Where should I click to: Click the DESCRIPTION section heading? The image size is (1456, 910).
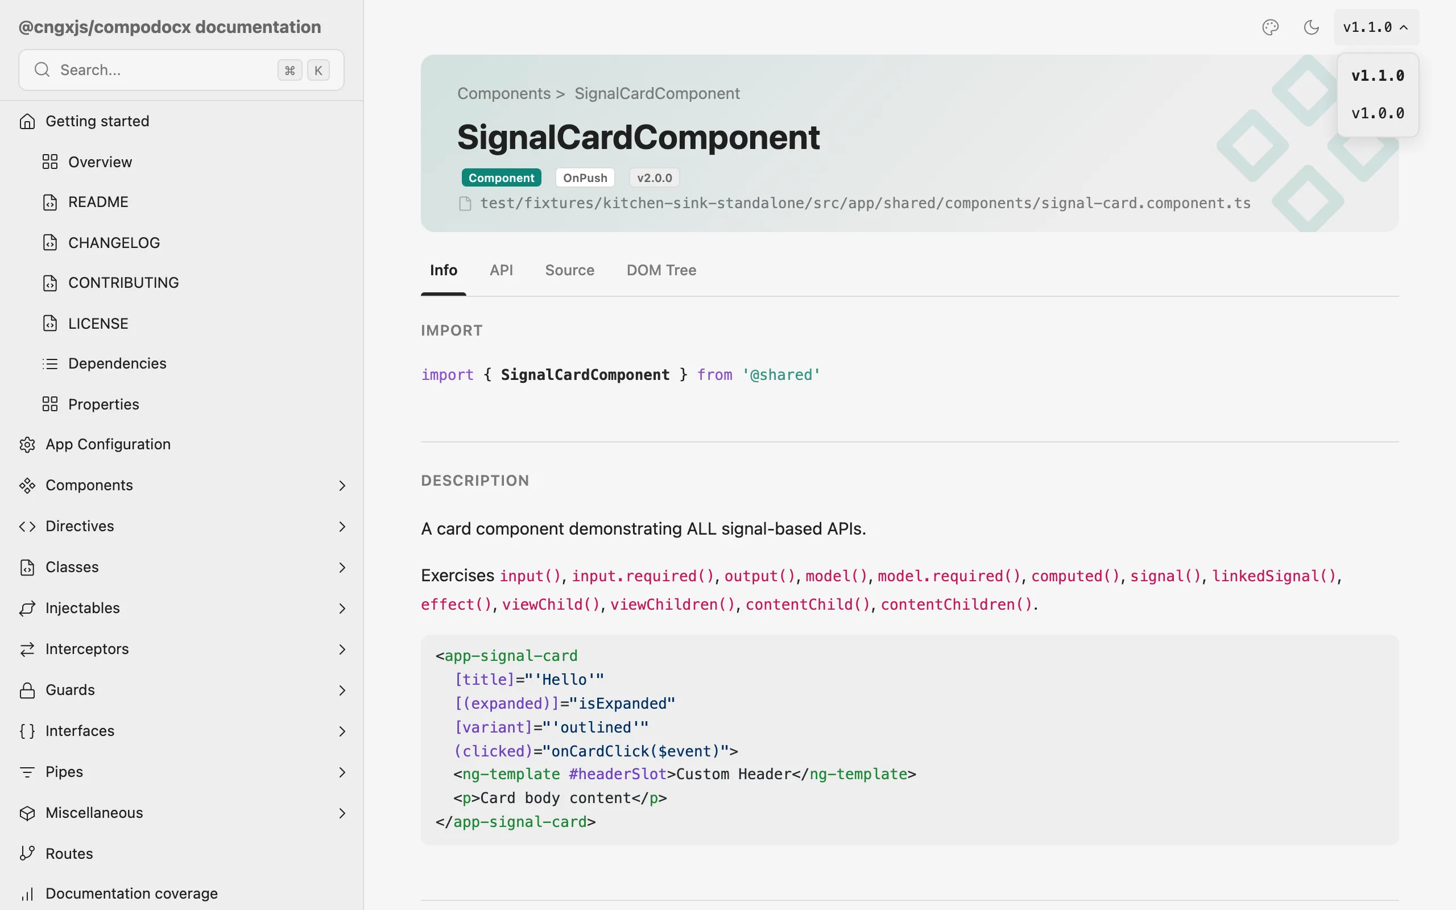coord(475,480)
